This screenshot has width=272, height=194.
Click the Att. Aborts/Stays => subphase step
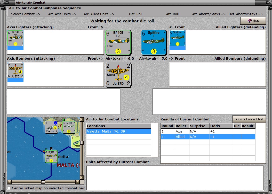tap(209, 14)
